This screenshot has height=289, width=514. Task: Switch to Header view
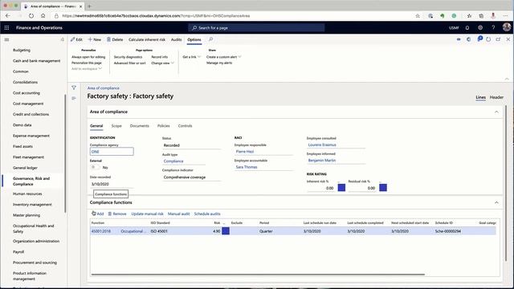(x=496, y=97)
